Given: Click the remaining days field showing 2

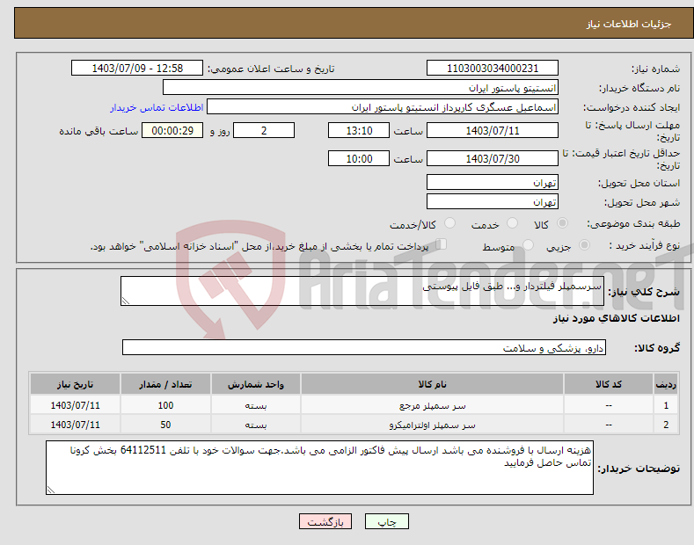Looking at the screenshot, I should [x=264, y=130].
